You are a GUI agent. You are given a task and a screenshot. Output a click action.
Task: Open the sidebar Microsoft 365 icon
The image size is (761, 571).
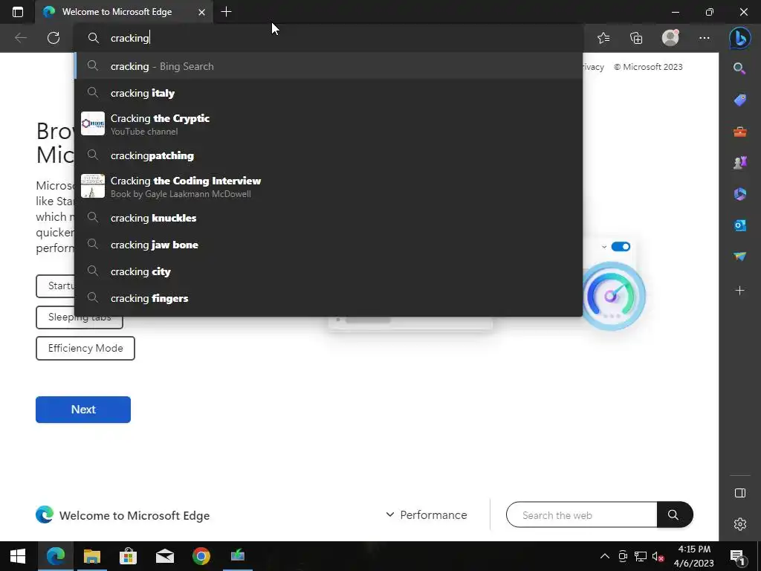click(x=739, y=194)
